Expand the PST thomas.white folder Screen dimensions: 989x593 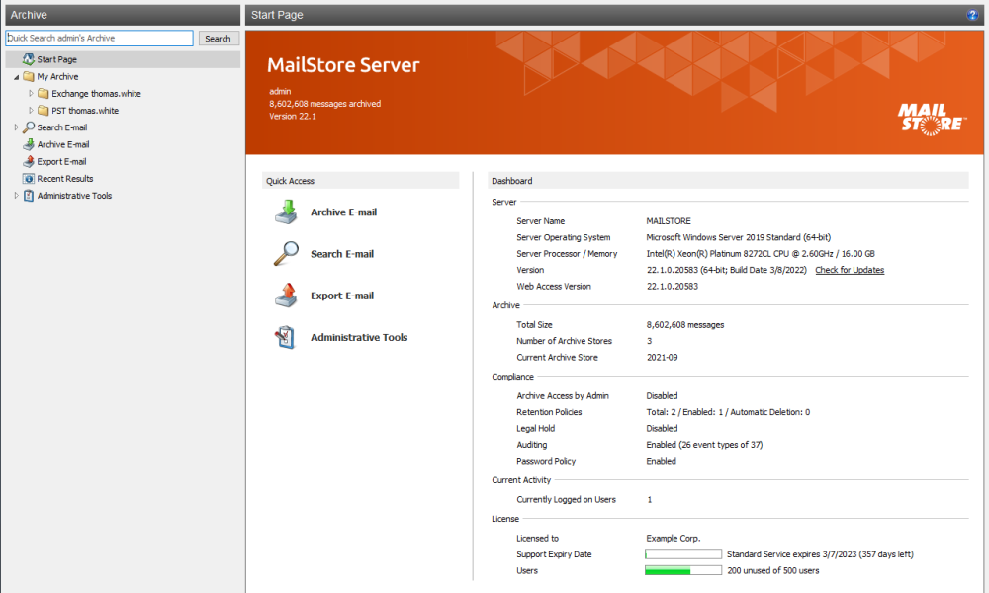(32, 111)
